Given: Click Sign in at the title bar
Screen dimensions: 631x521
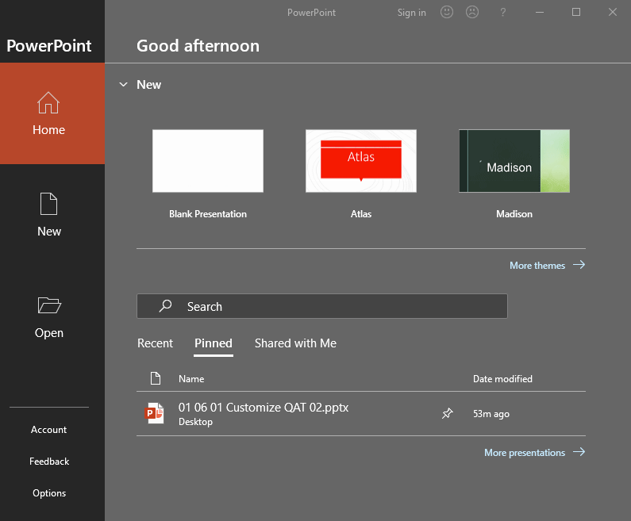Looking at the screenshot, I should [x=411, y=12].
